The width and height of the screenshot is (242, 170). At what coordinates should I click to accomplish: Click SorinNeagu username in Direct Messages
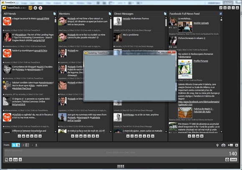pyautogui.click(x=129, y=115)
